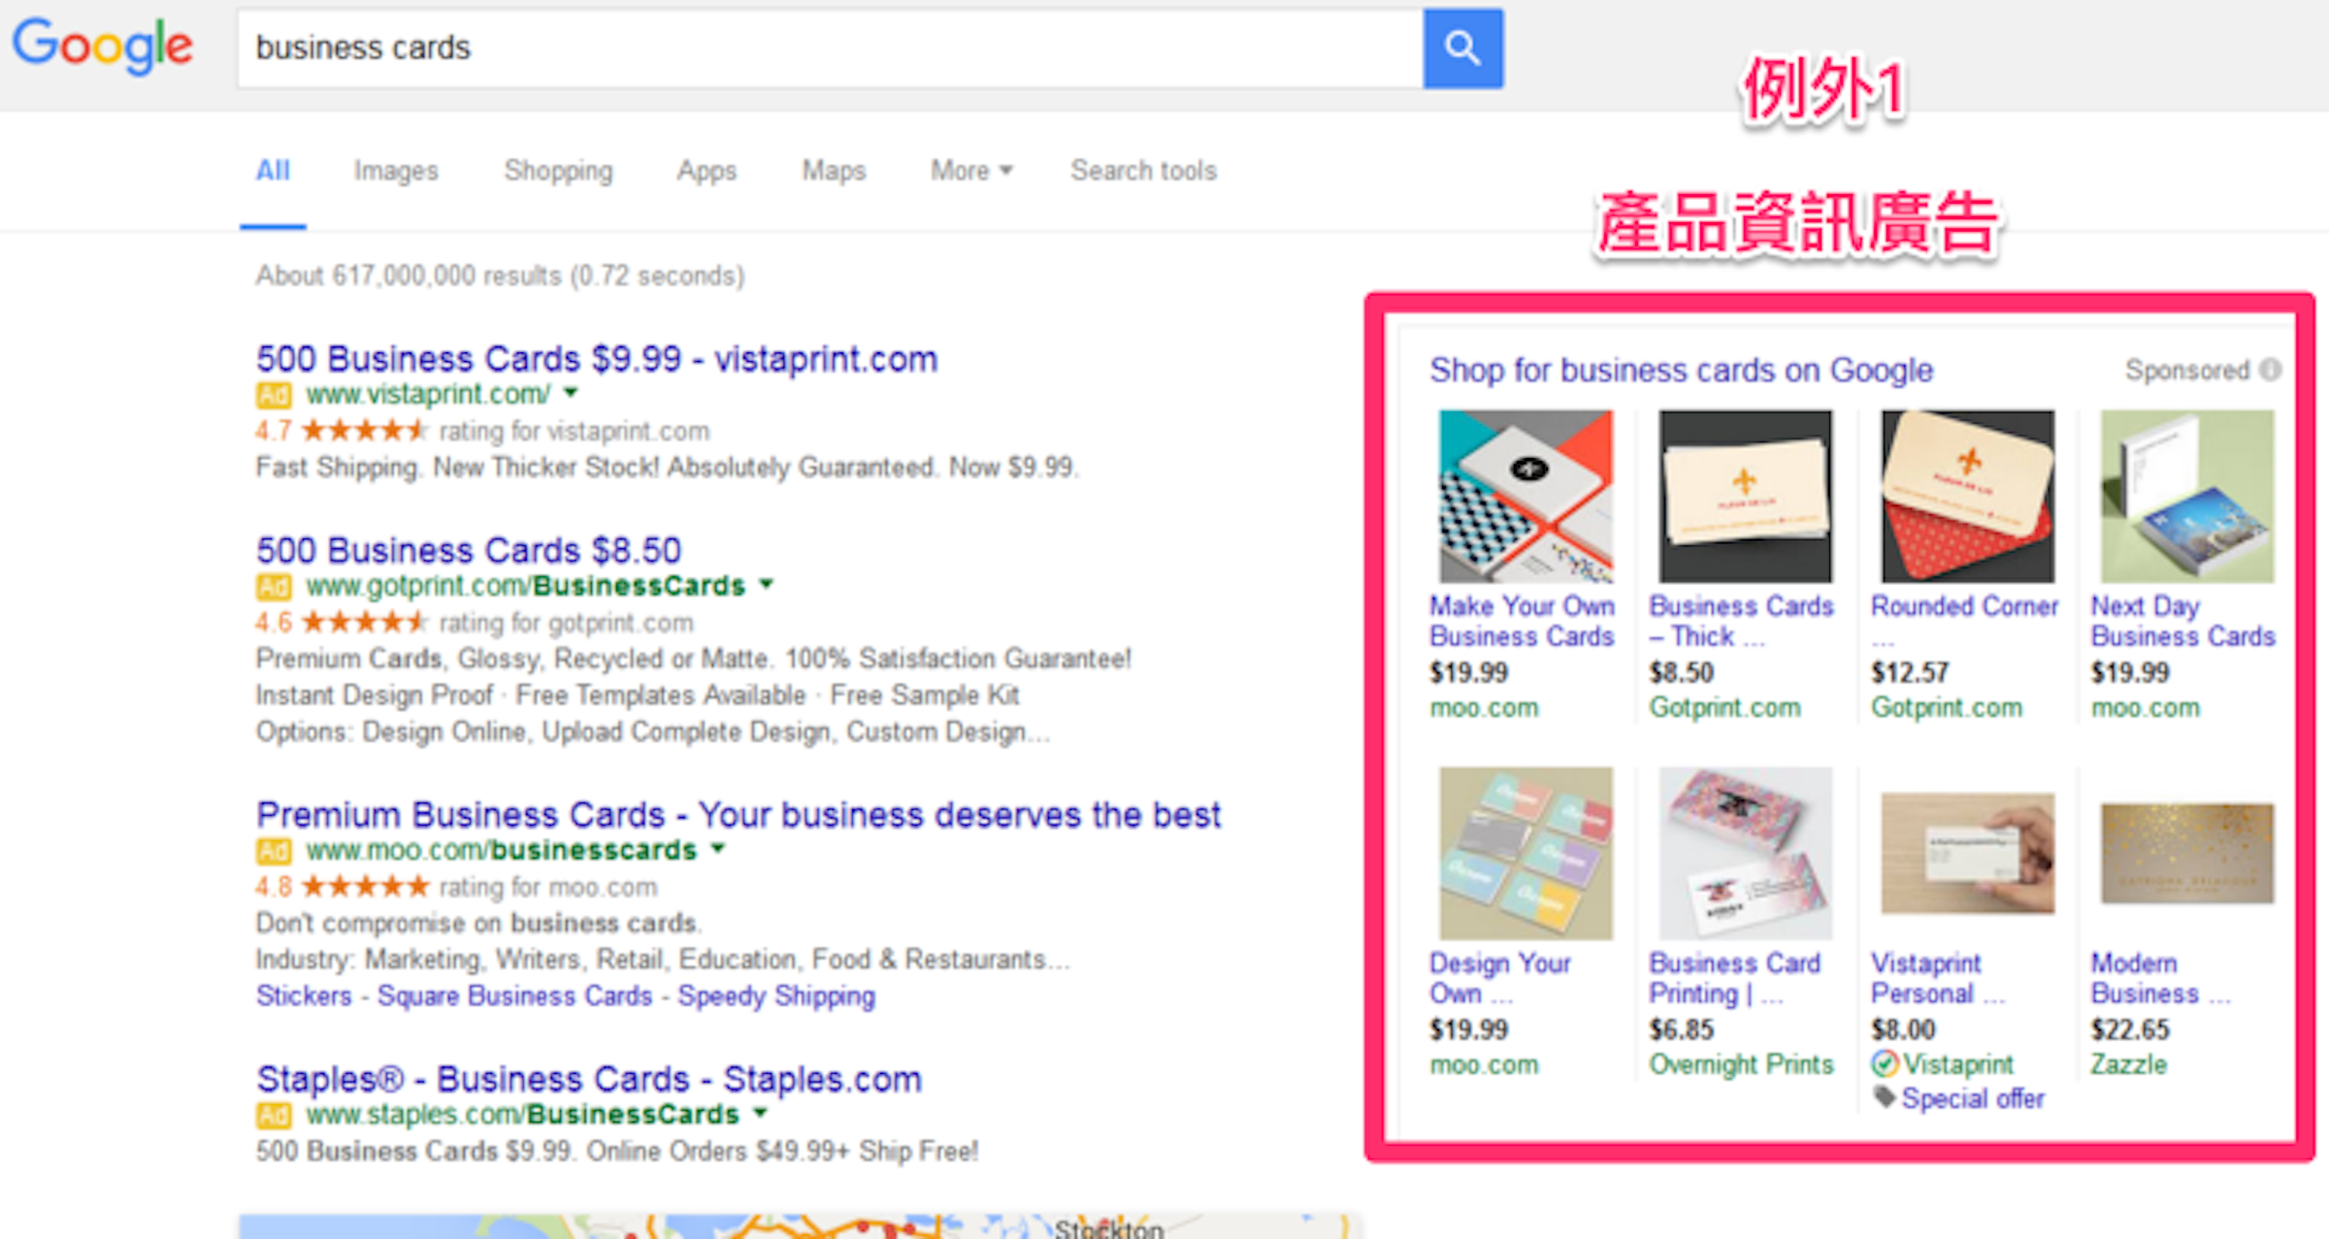Click the Speedy Shipping sitelink
Screen dimensions: 2329x1239
pos(776,996)
